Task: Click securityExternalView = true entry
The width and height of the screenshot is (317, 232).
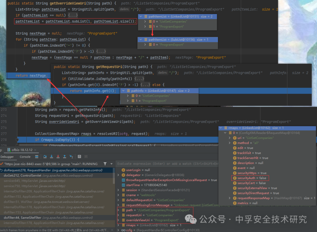Action: (x=257, y=188)
